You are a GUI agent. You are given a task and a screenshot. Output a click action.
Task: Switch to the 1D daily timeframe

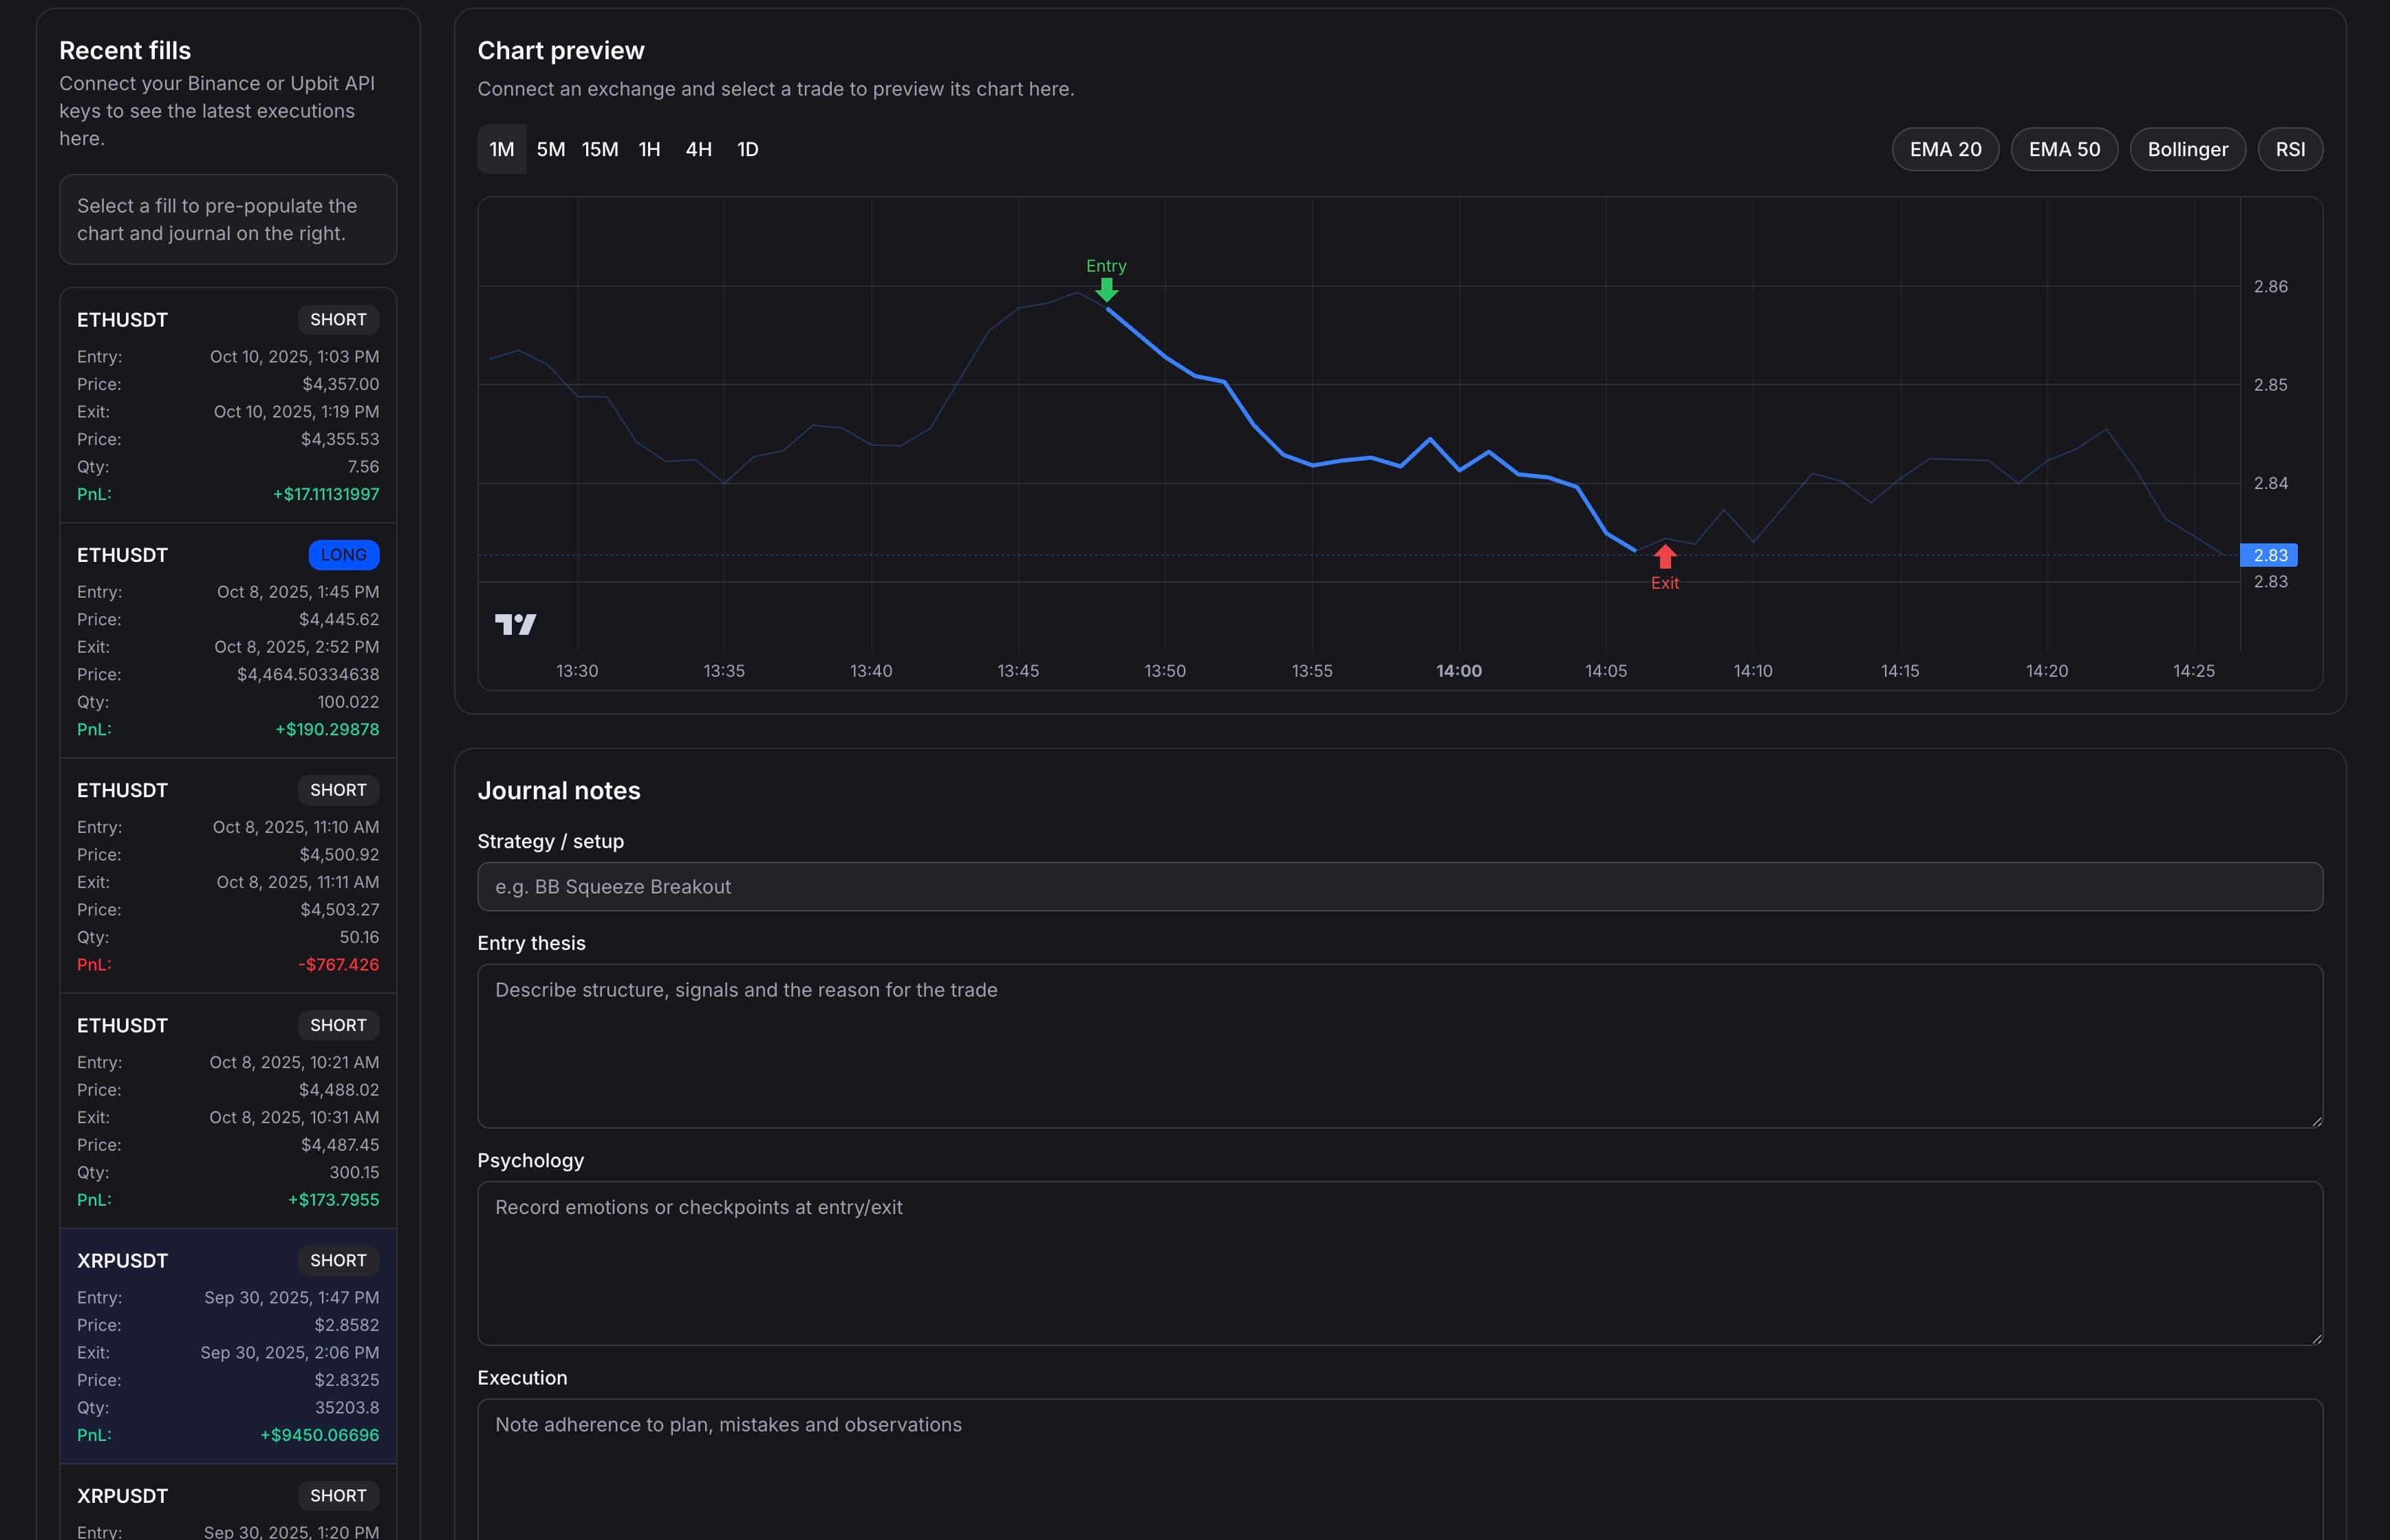[747, 149]
